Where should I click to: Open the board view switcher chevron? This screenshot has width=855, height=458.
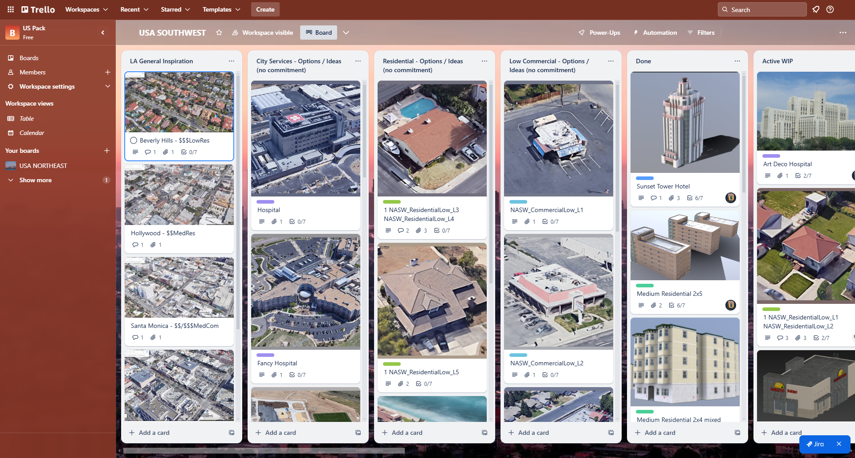coord(346,33)
